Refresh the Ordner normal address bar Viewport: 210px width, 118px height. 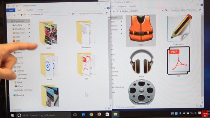73,14
